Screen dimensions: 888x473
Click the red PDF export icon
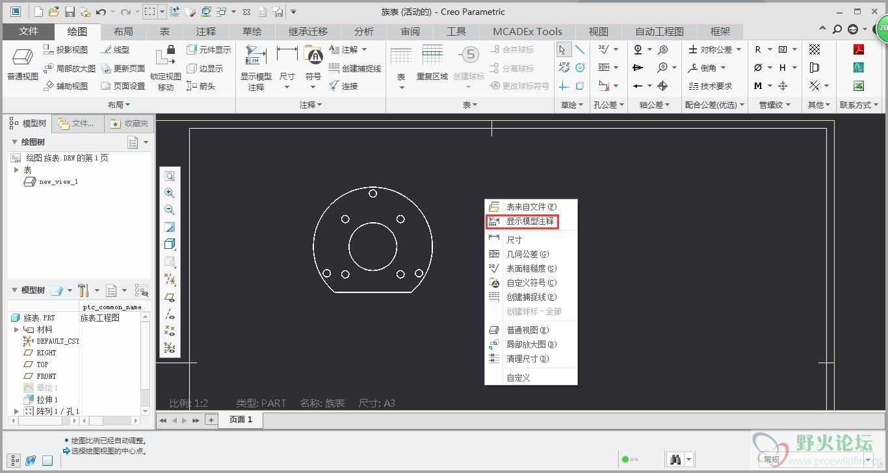859,49
